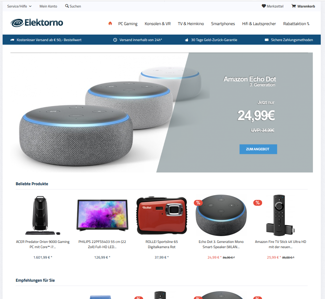The width and height of the screenshot is (325, 299).
Task: Select TV & Heimkino in navigation
Action: coord(191,23)
